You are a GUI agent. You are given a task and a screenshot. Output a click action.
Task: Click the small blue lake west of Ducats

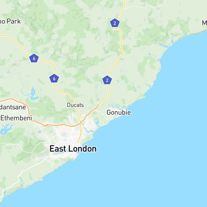[x=33, y=94]
